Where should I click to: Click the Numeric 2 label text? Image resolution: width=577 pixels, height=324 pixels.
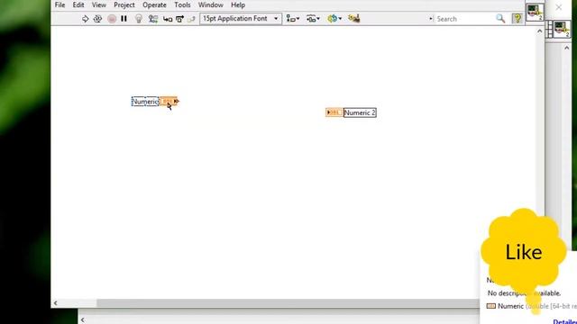tap(360, 112)
